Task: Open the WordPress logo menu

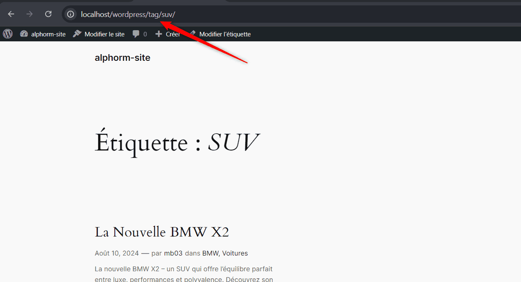Action: click(x=8, y=34)
